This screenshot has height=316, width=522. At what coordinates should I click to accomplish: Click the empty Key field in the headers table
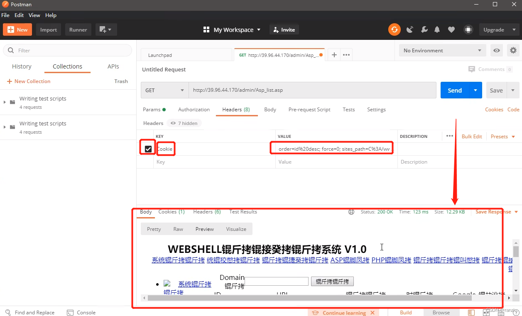(x=214, y=162)
